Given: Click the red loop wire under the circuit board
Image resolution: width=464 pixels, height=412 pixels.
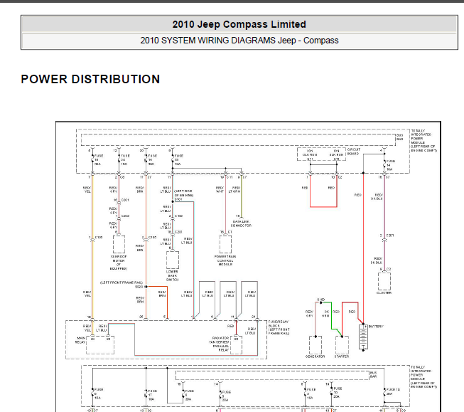Looking at the screenshot, I should click(323, 206).
